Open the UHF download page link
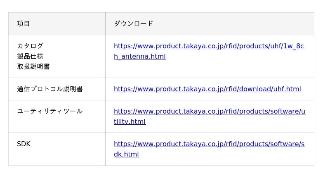 coord(207,89)
